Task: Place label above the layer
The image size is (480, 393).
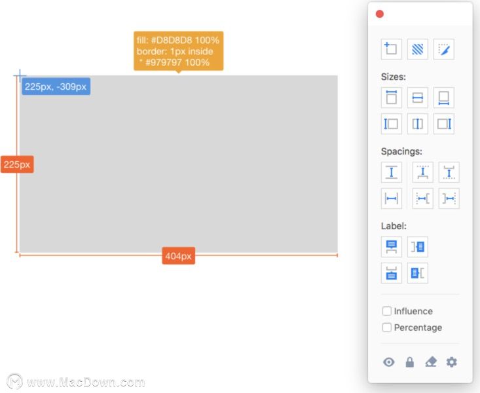Action: coord(391,247)
